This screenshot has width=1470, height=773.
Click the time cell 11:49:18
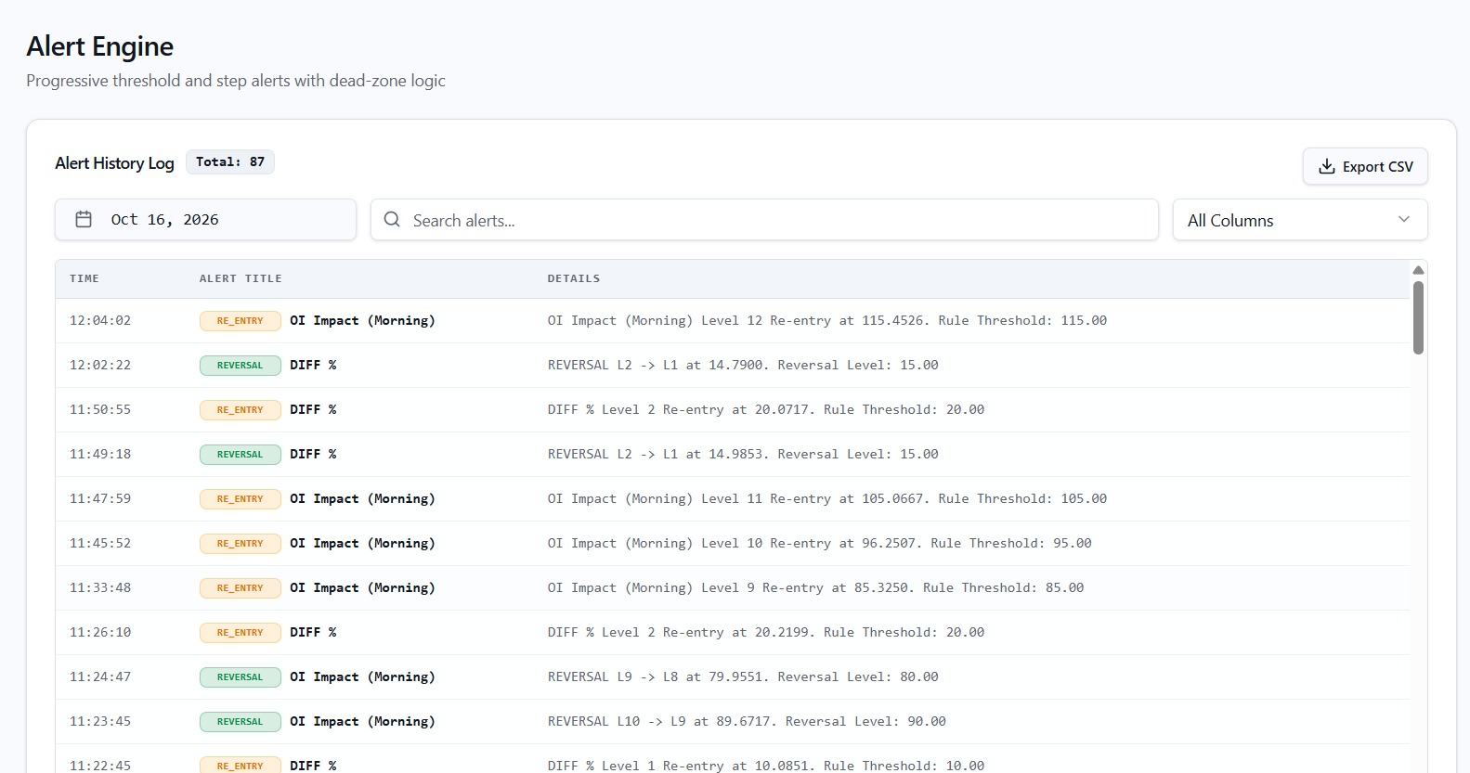point(100,455)
